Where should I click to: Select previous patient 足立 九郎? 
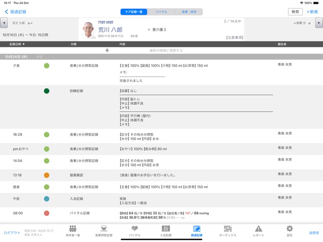tap(19, 23)
